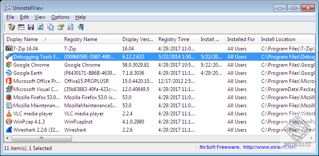The image size is (319, 156).
Task: Click the window-shaped toolbar icon
Action: pos(21,27)
